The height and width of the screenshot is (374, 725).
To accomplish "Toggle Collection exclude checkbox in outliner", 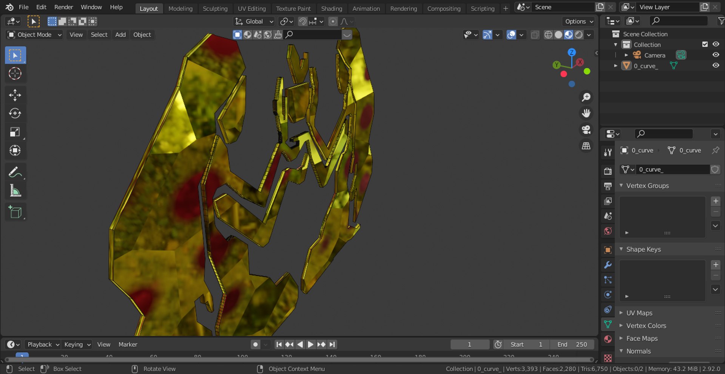I will 705,44.
